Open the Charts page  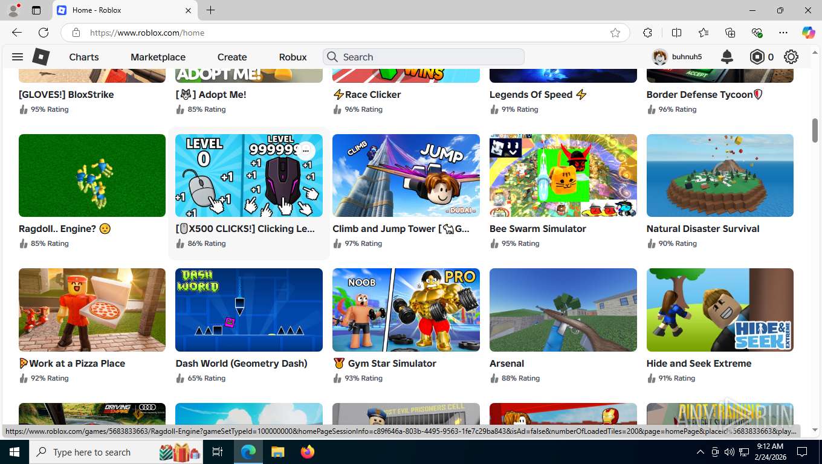[x=84, y=57]
